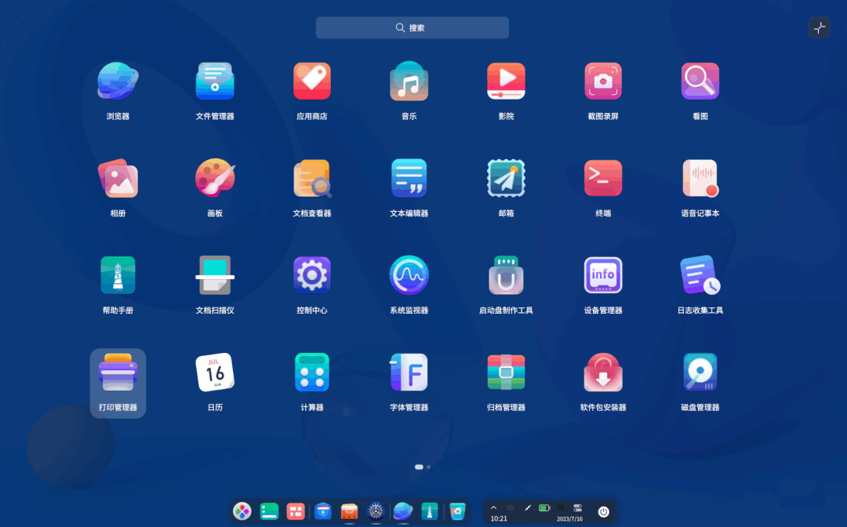Launch the 设备管理器 device manager

tap(603, 275)
